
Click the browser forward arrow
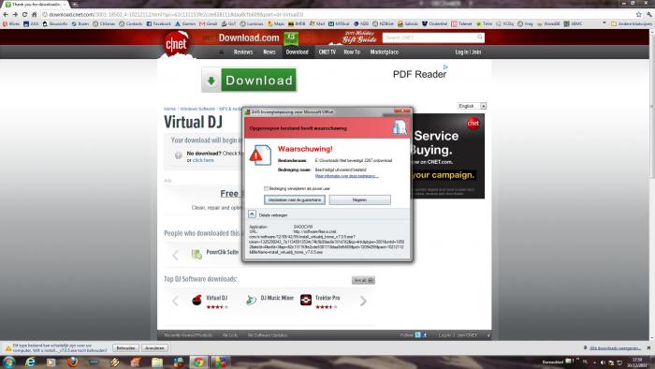point(15,14)
